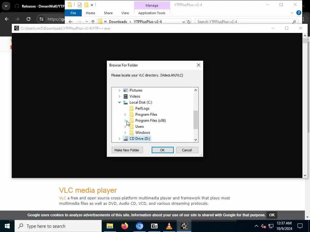
Task: Select Program Files folder in tree
Action: pos(146,114)
